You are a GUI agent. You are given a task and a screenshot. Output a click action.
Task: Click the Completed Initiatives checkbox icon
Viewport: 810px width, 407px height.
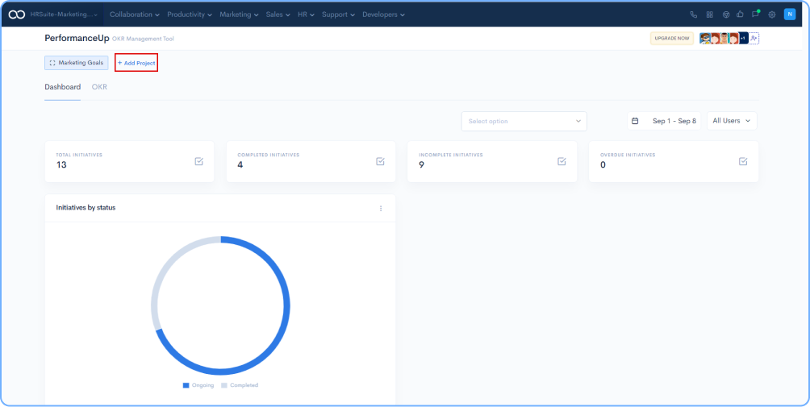[x=381, y=161]
